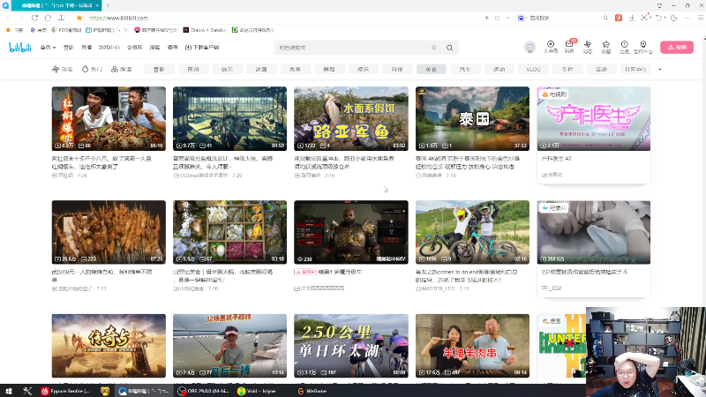Clear the bilibili search box with the x icon
Screen dimensions: 706x397
434,48
